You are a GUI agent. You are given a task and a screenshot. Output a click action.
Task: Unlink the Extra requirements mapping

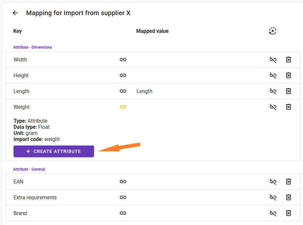tap(273, 197)
